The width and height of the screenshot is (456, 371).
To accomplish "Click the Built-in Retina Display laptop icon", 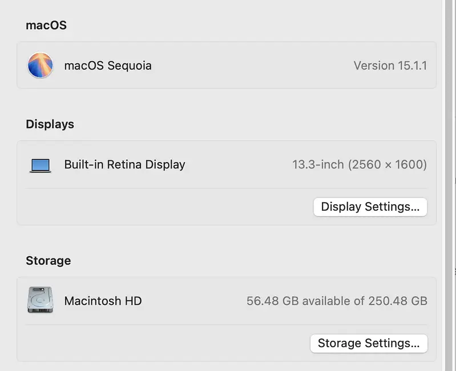I will (40, 165).
